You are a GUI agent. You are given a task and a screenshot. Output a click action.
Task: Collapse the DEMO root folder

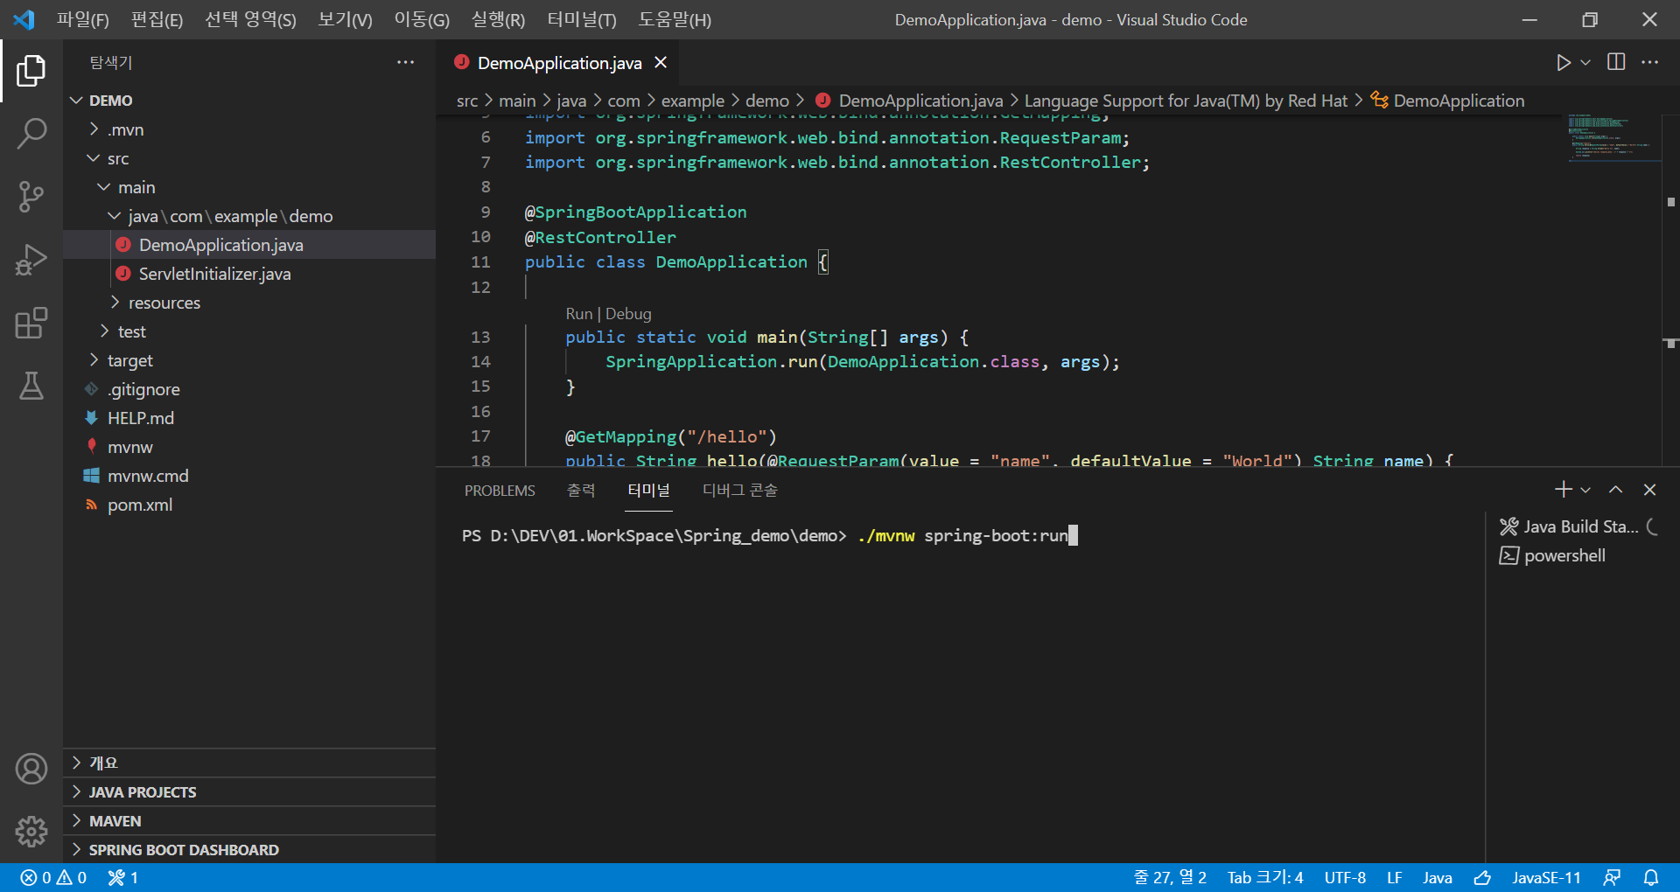[249, 100]
